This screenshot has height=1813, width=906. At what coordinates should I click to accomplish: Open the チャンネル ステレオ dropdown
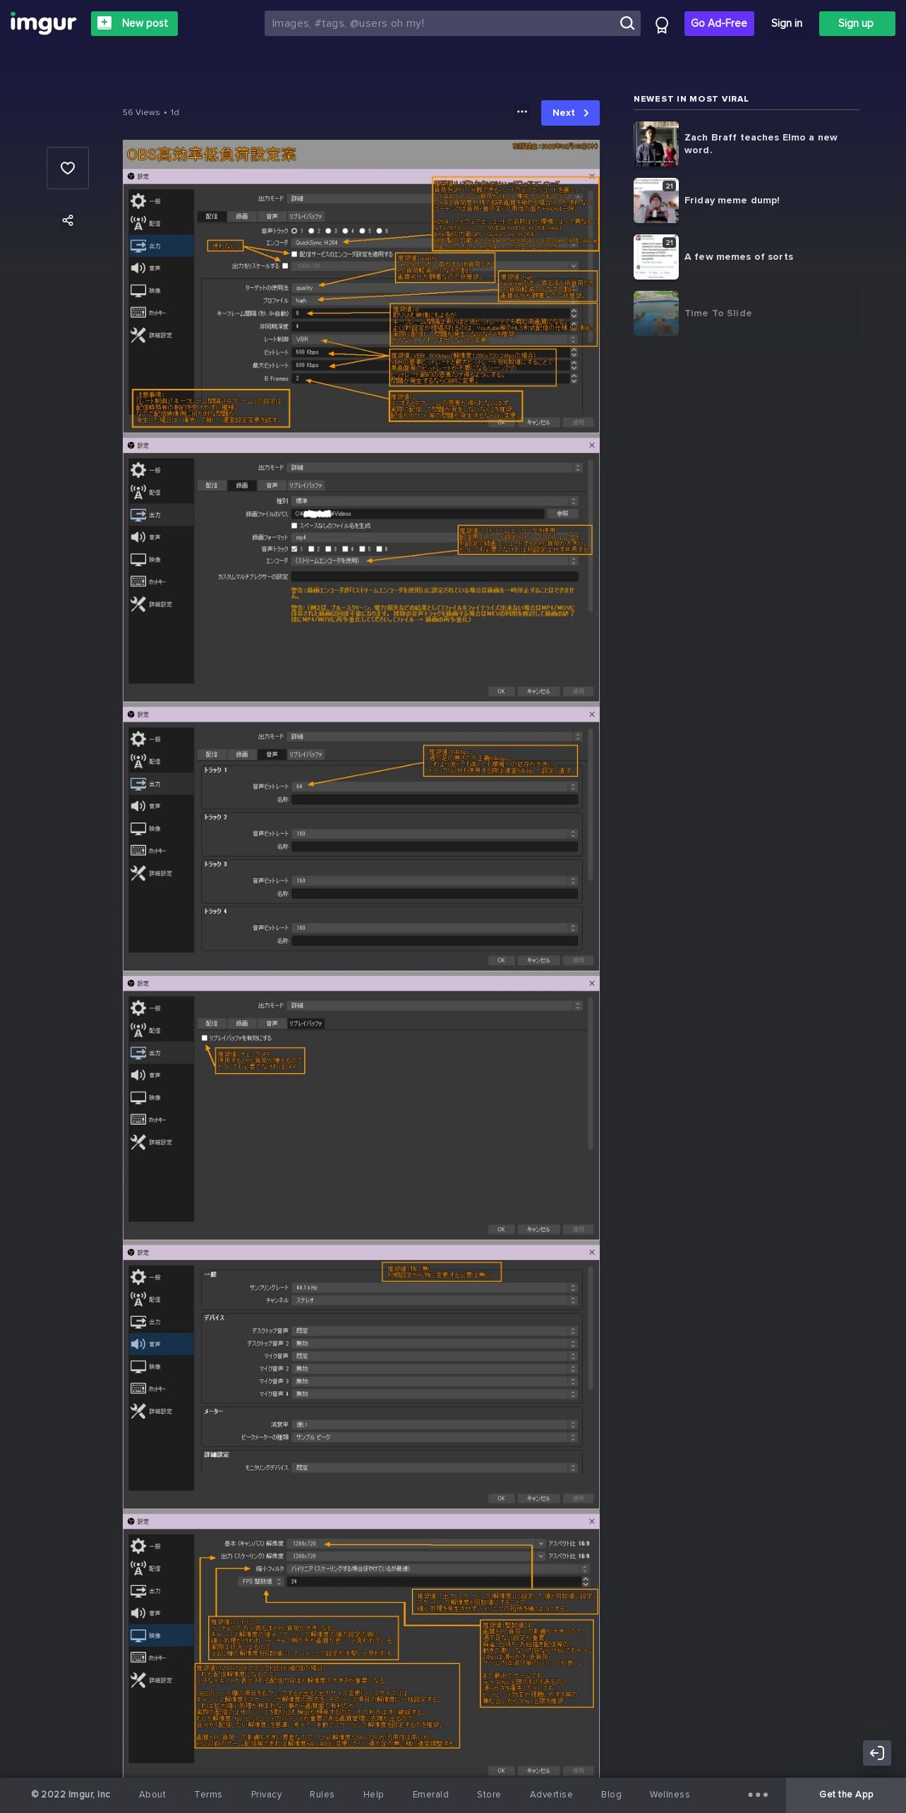point(435,1300)
